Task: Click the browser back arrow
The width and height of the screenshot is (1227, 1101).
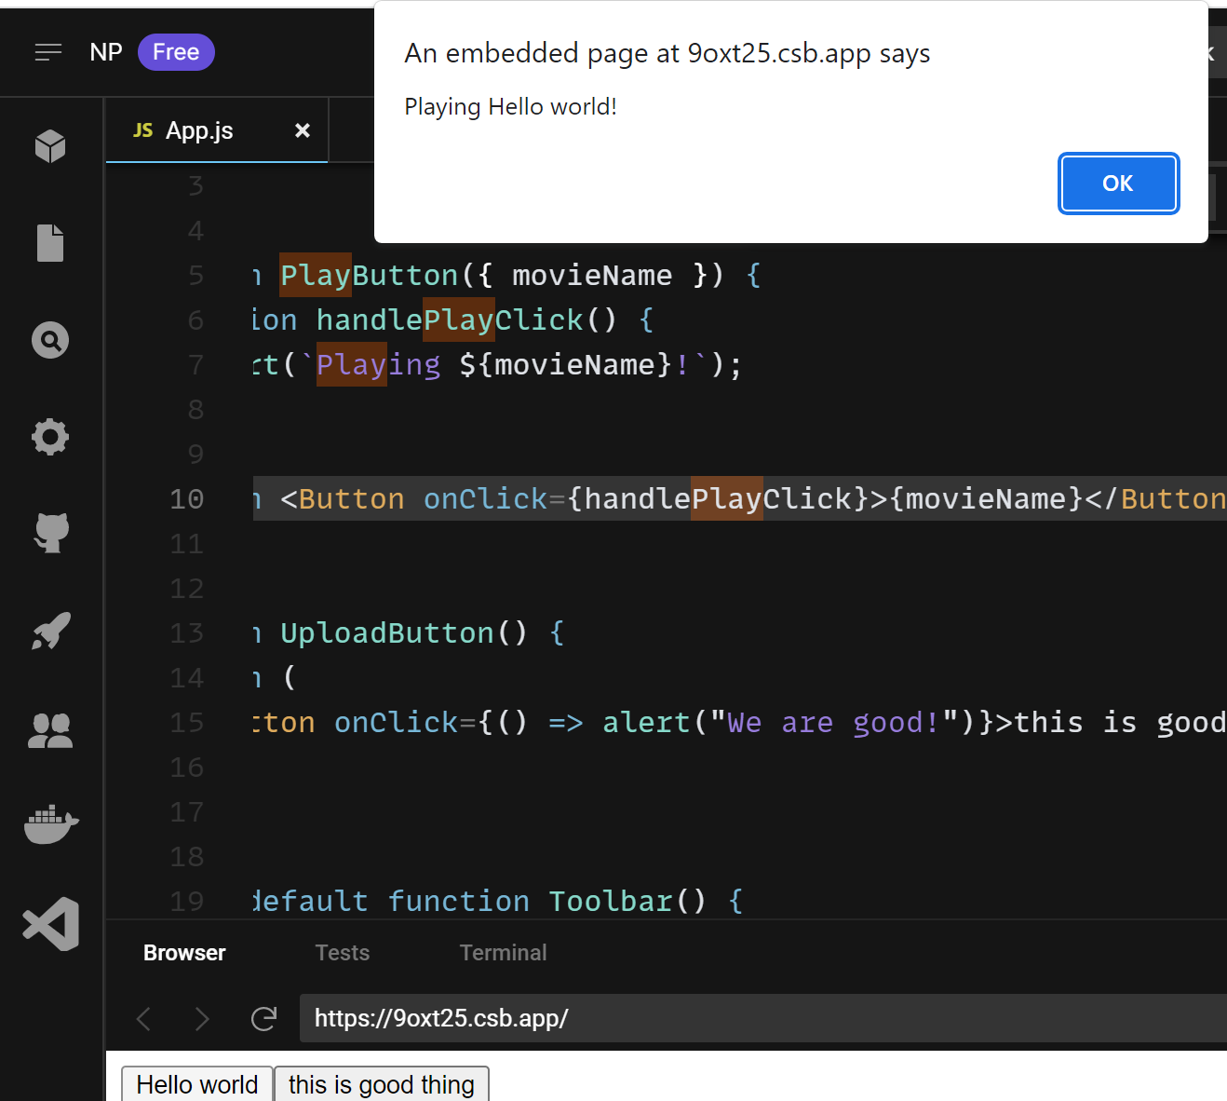Action: [143, 1019]
